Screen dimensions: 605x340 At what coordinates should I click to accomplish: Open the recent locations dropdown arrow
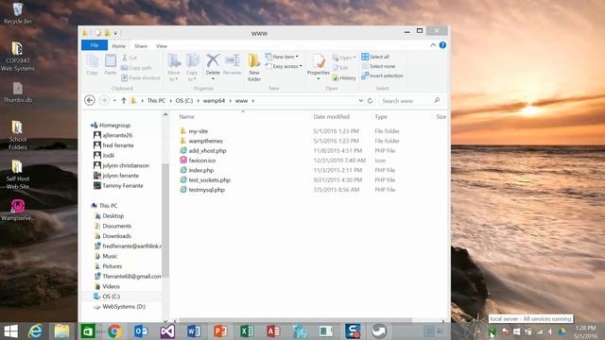114,101
